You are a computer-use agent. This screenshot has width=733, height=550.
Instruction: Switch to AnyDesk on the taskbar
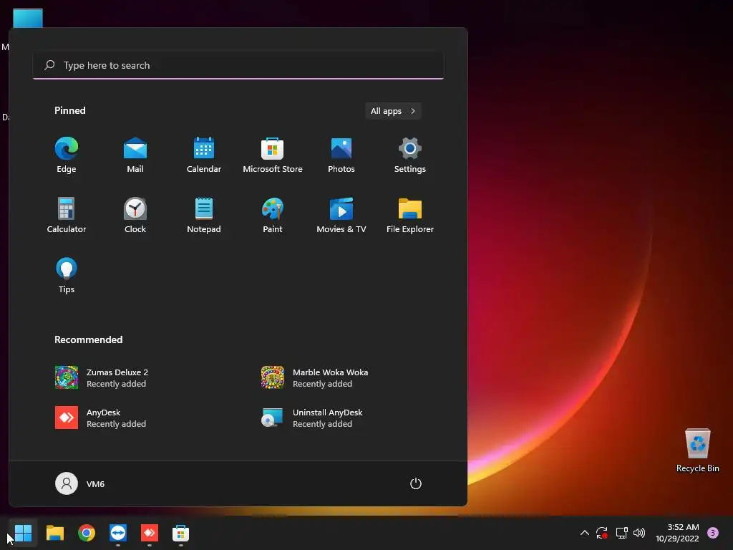[x=150, y=533]
